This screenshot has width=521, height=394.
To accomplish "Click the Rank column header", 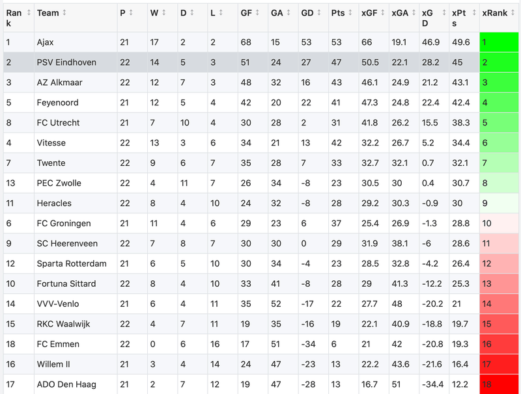I will [x=14, y=18].
